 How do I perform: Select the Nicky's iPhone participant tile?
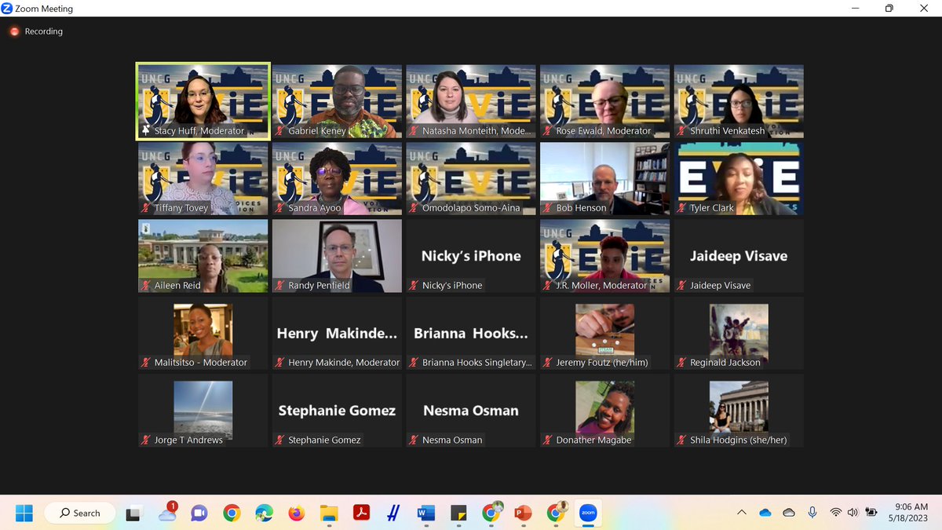pyautogui.click(x=471, y=256)
